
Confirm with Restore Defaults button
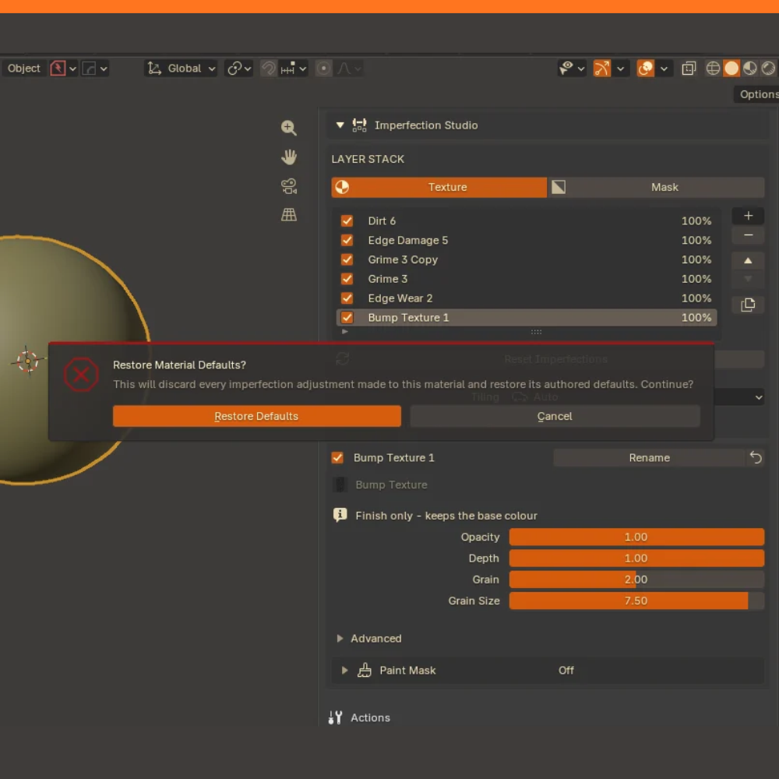tap(257, 416)
